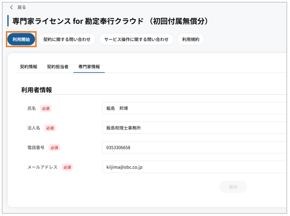Open the 利用規約 button
This screenshot has height=216, width=290.
click(191, 39)
